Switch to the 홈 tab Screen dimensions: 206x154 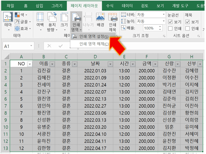tap(26, 6)
